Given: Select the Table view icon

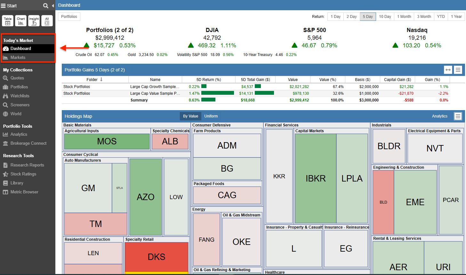Looking at the screenshot, I should tap(7, 20).
